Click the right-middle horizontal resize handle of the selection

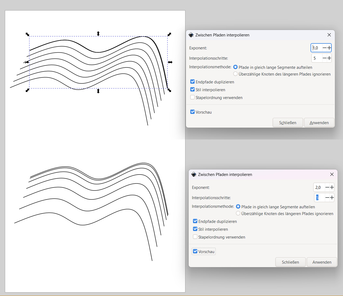(170, 62)
